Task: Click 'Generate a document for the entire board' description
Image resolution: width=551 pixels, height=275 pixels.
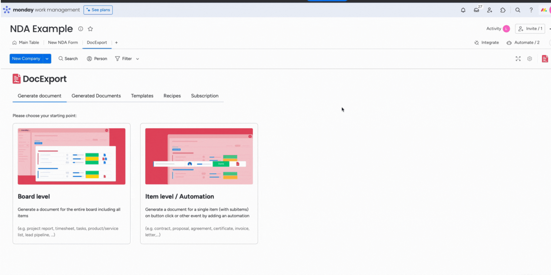Action: coord(69,213)
